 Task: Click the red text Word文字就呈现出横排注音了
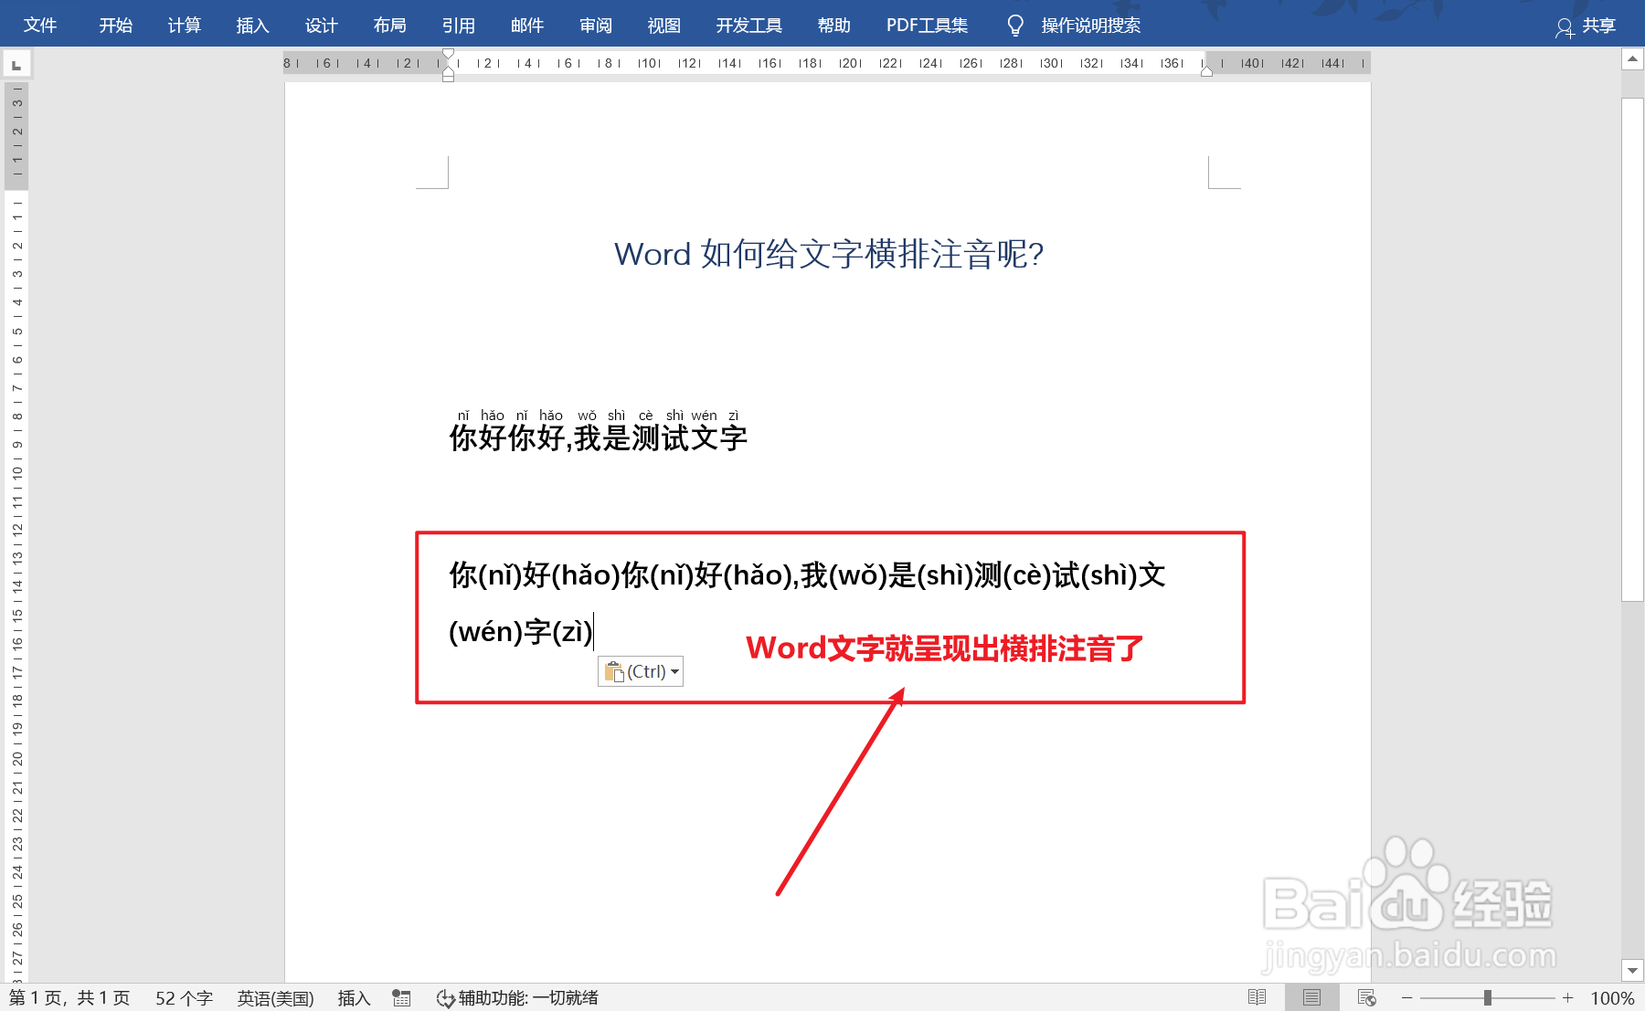click(945, 648)
